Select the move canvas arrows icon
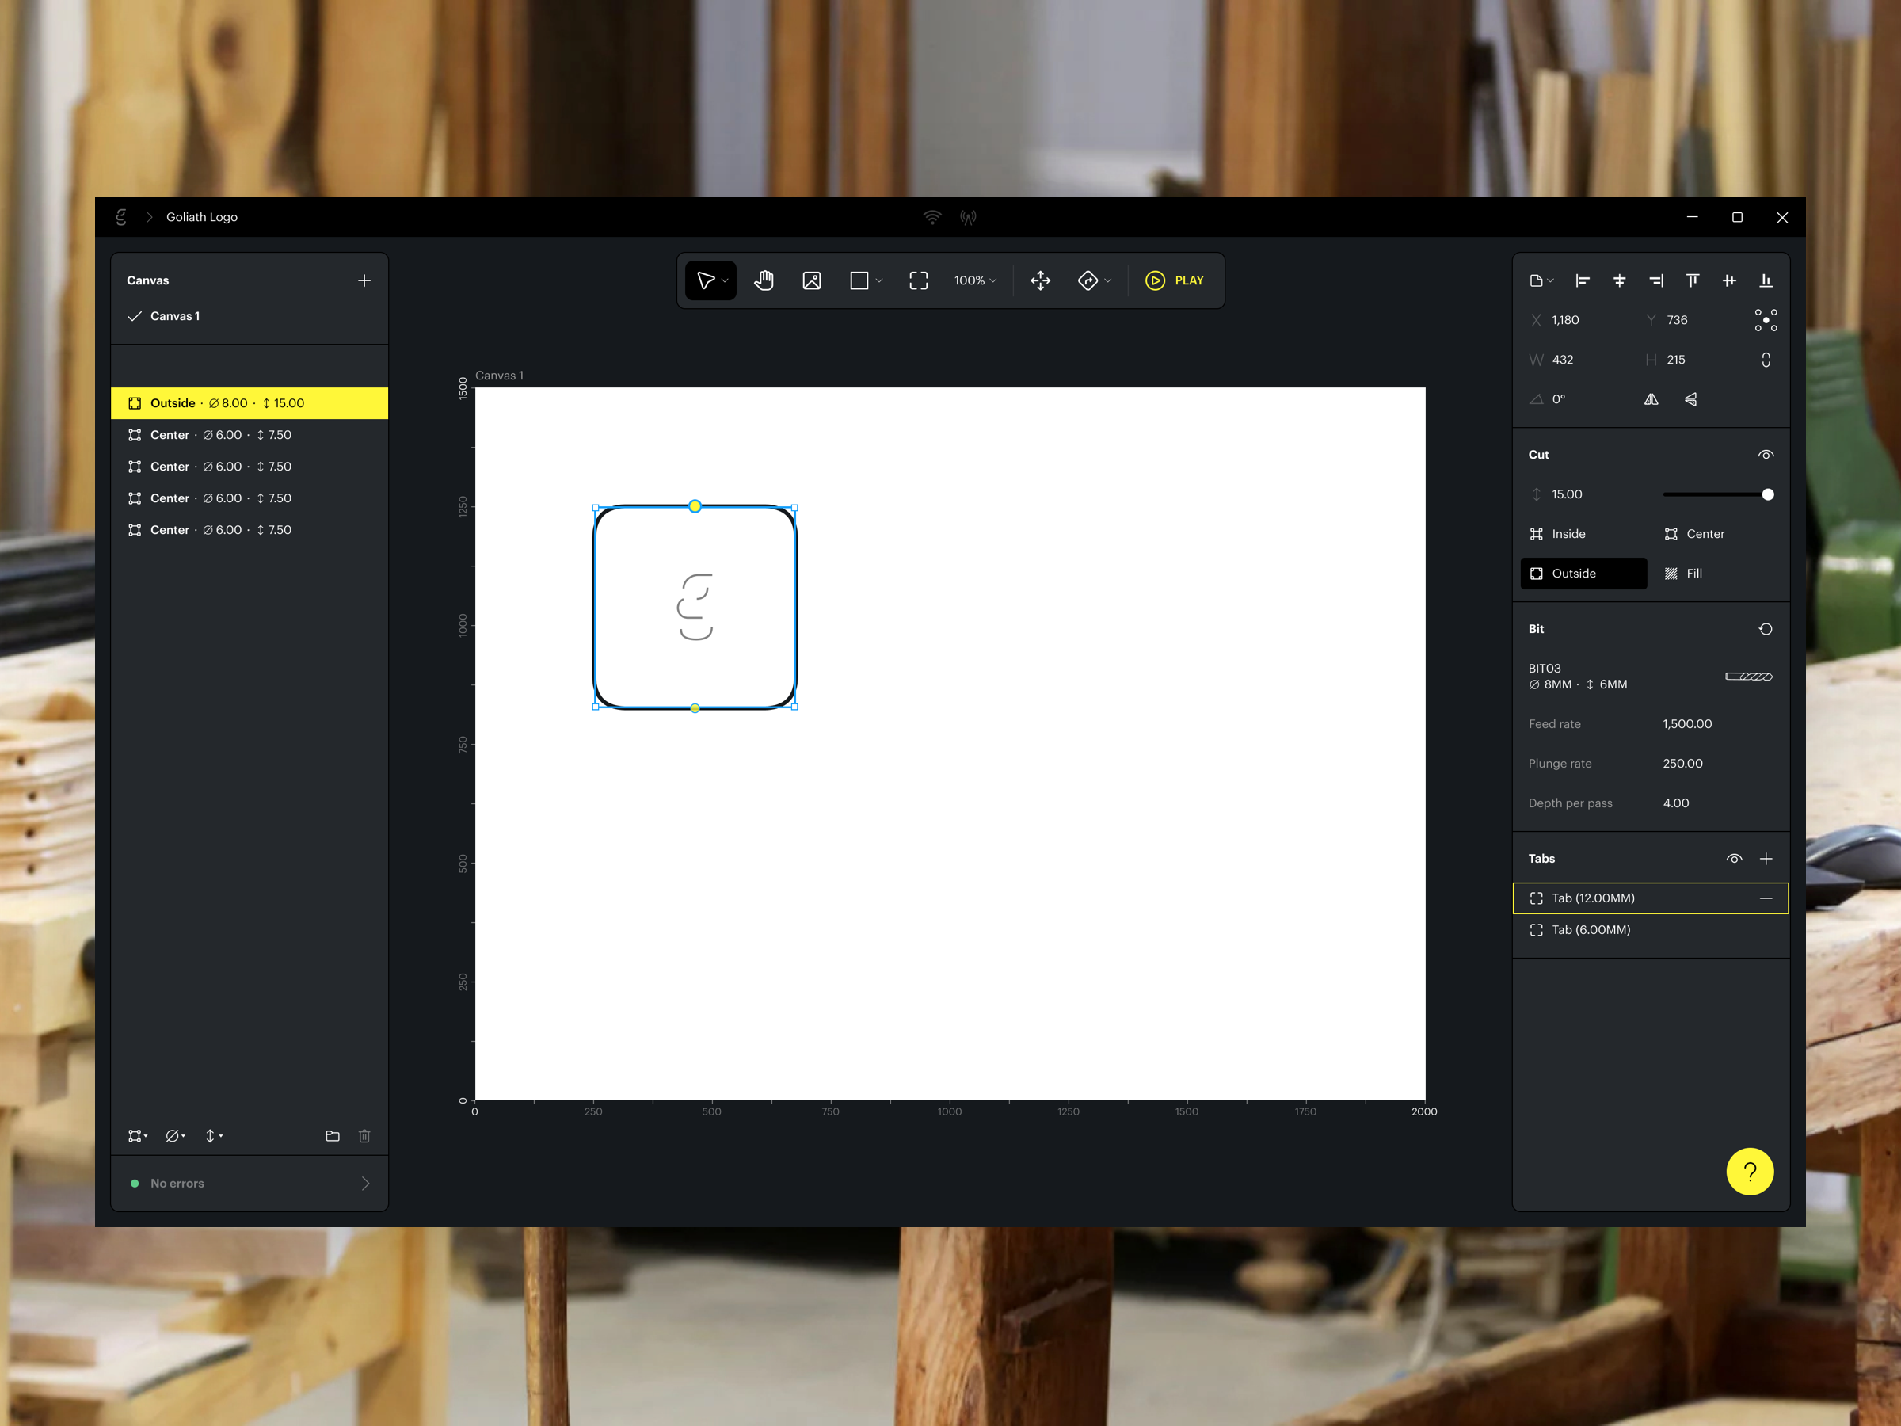The image size is (1901, 1426). (1040, 280)
